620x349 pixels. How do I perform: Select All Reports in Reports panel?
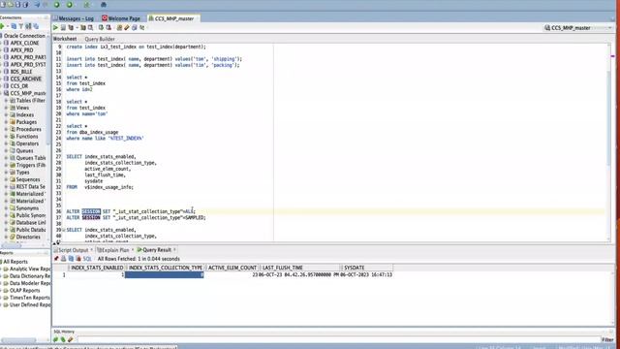[15, 262]
